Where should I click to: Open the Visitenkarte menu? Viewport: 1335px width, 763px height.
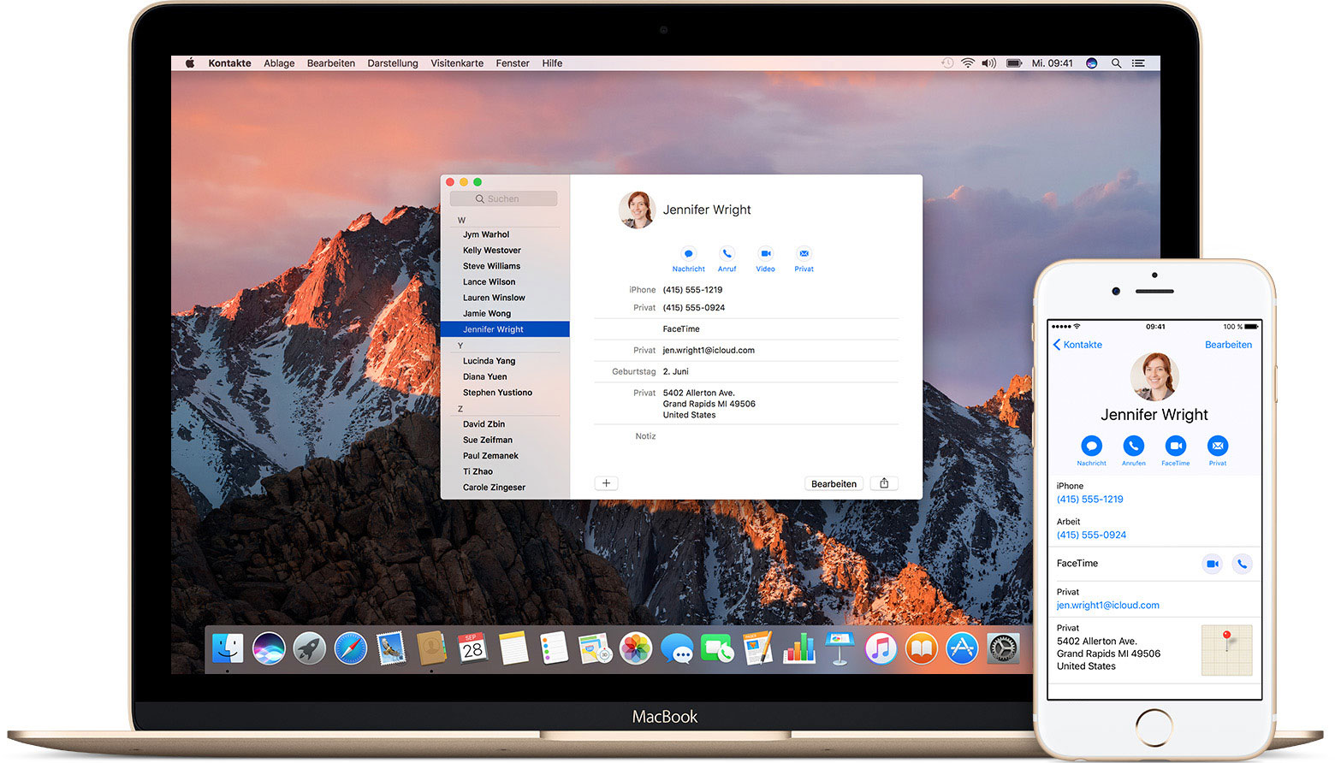click(456, 62)
